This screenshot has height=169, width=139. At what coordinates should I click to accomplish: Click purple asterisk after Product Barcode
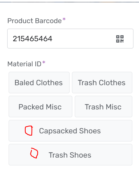tap(64, 19)
